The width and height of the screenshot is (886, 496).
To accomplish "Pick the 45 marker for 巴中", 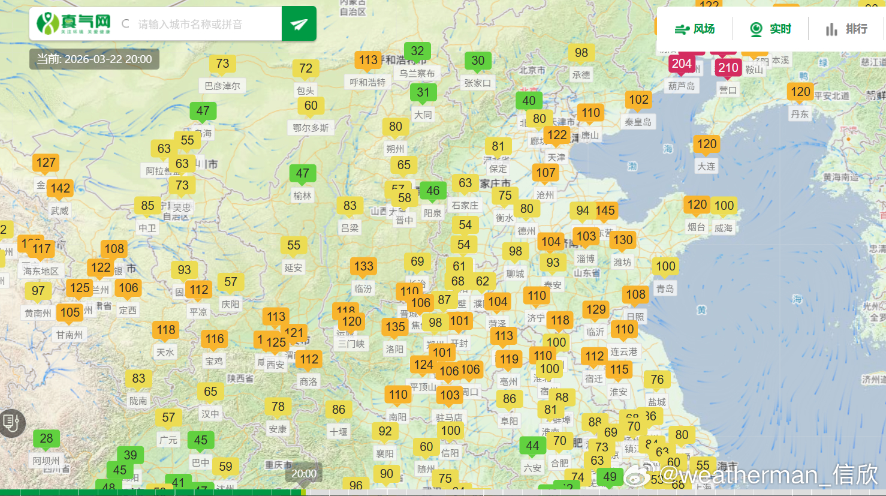I will (x=201, y=440).
